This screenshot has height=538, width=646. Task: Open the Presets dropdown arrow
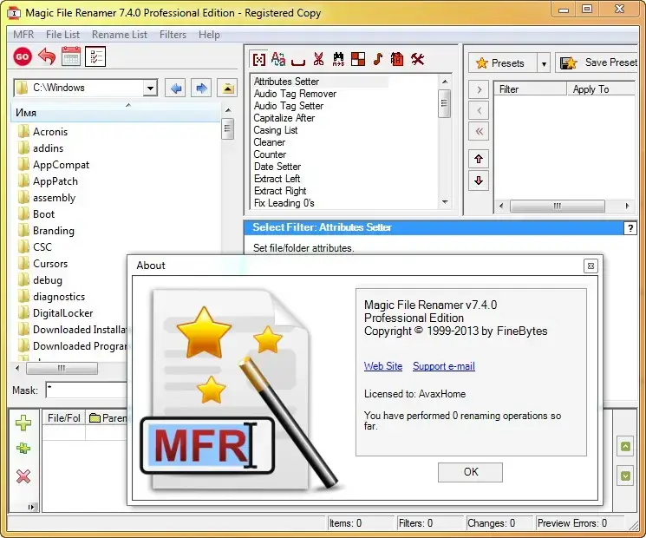click(x=544, y=63)
